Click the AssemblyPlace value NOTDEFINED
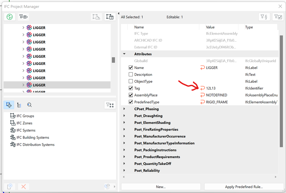 pos(217,95)
